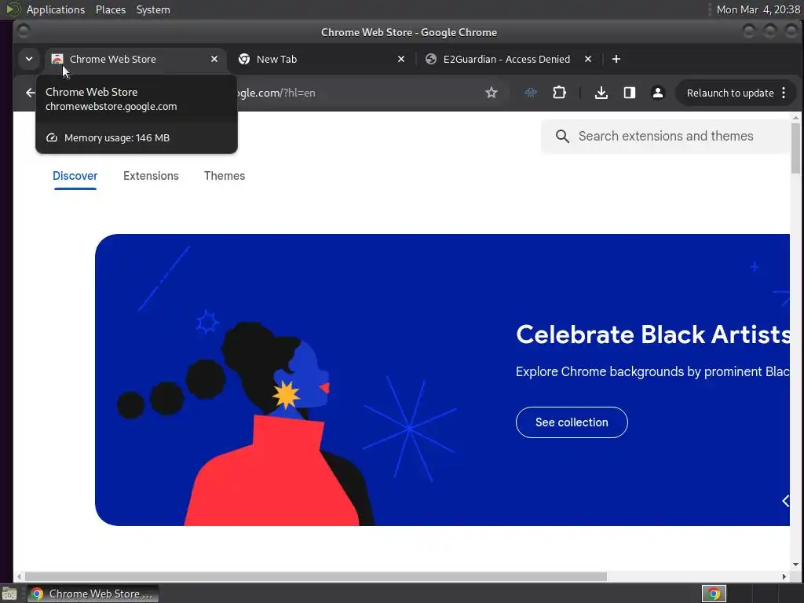
Task: Click horizontal scrollbar right arrow
Action: [x=784, y=576]
